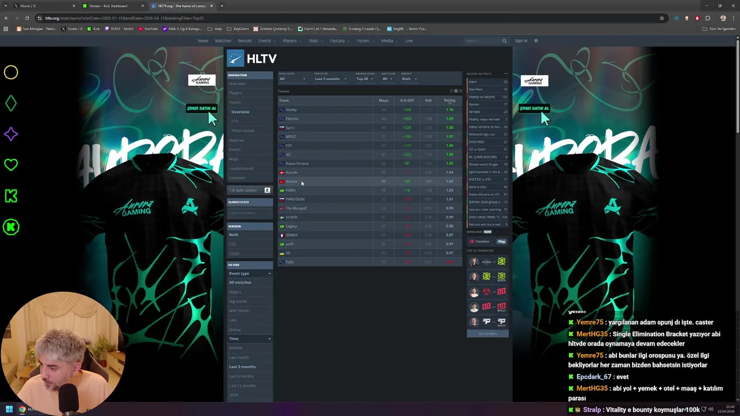Open the top transfer player photo
This screenshot has height=416, width=740.
(x=474, y=262)
